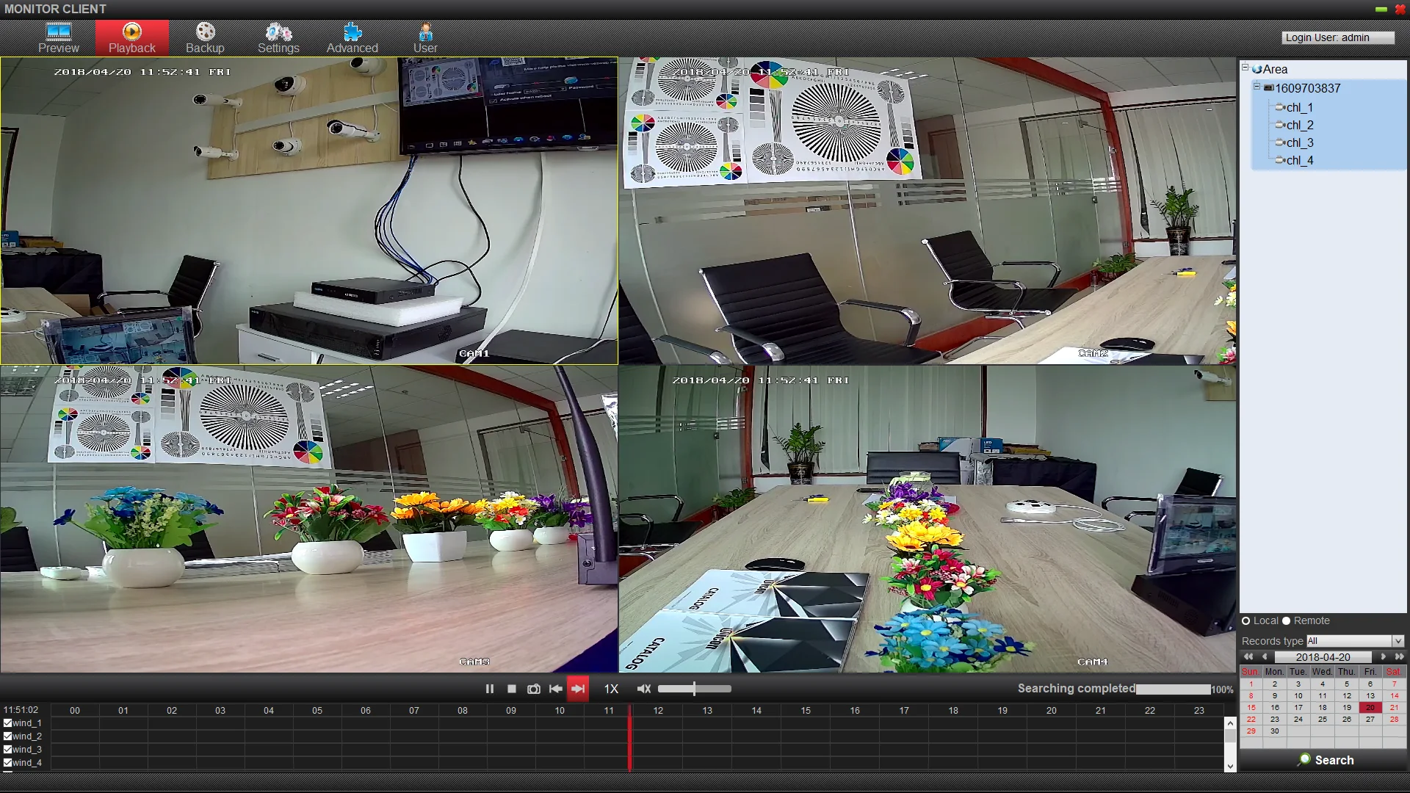Adjust the volume slider
Screen dimensions: 1410x793
694,689
